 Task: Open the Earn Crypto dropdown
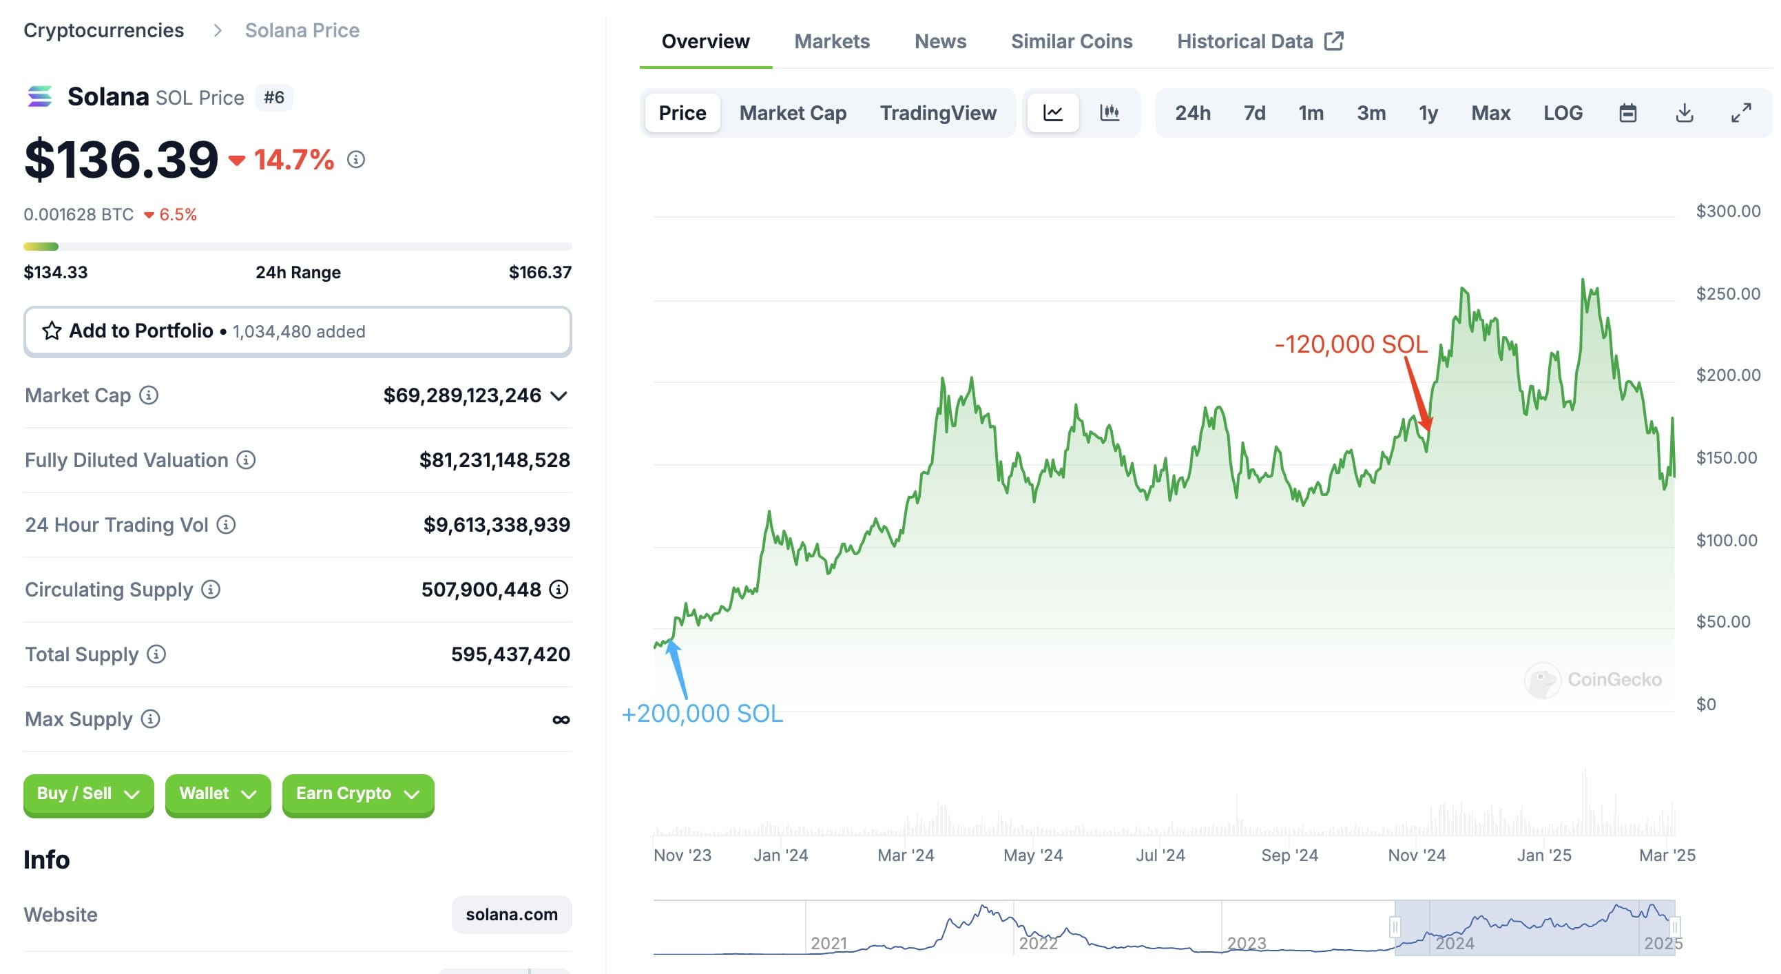(x=358, y=794)
